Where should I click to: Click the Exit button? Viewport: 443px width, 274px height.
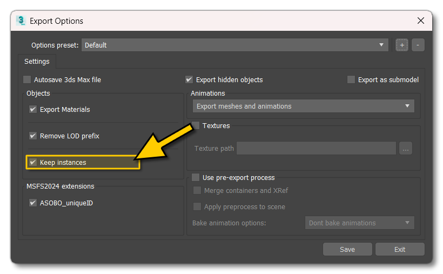click(400, 249)
